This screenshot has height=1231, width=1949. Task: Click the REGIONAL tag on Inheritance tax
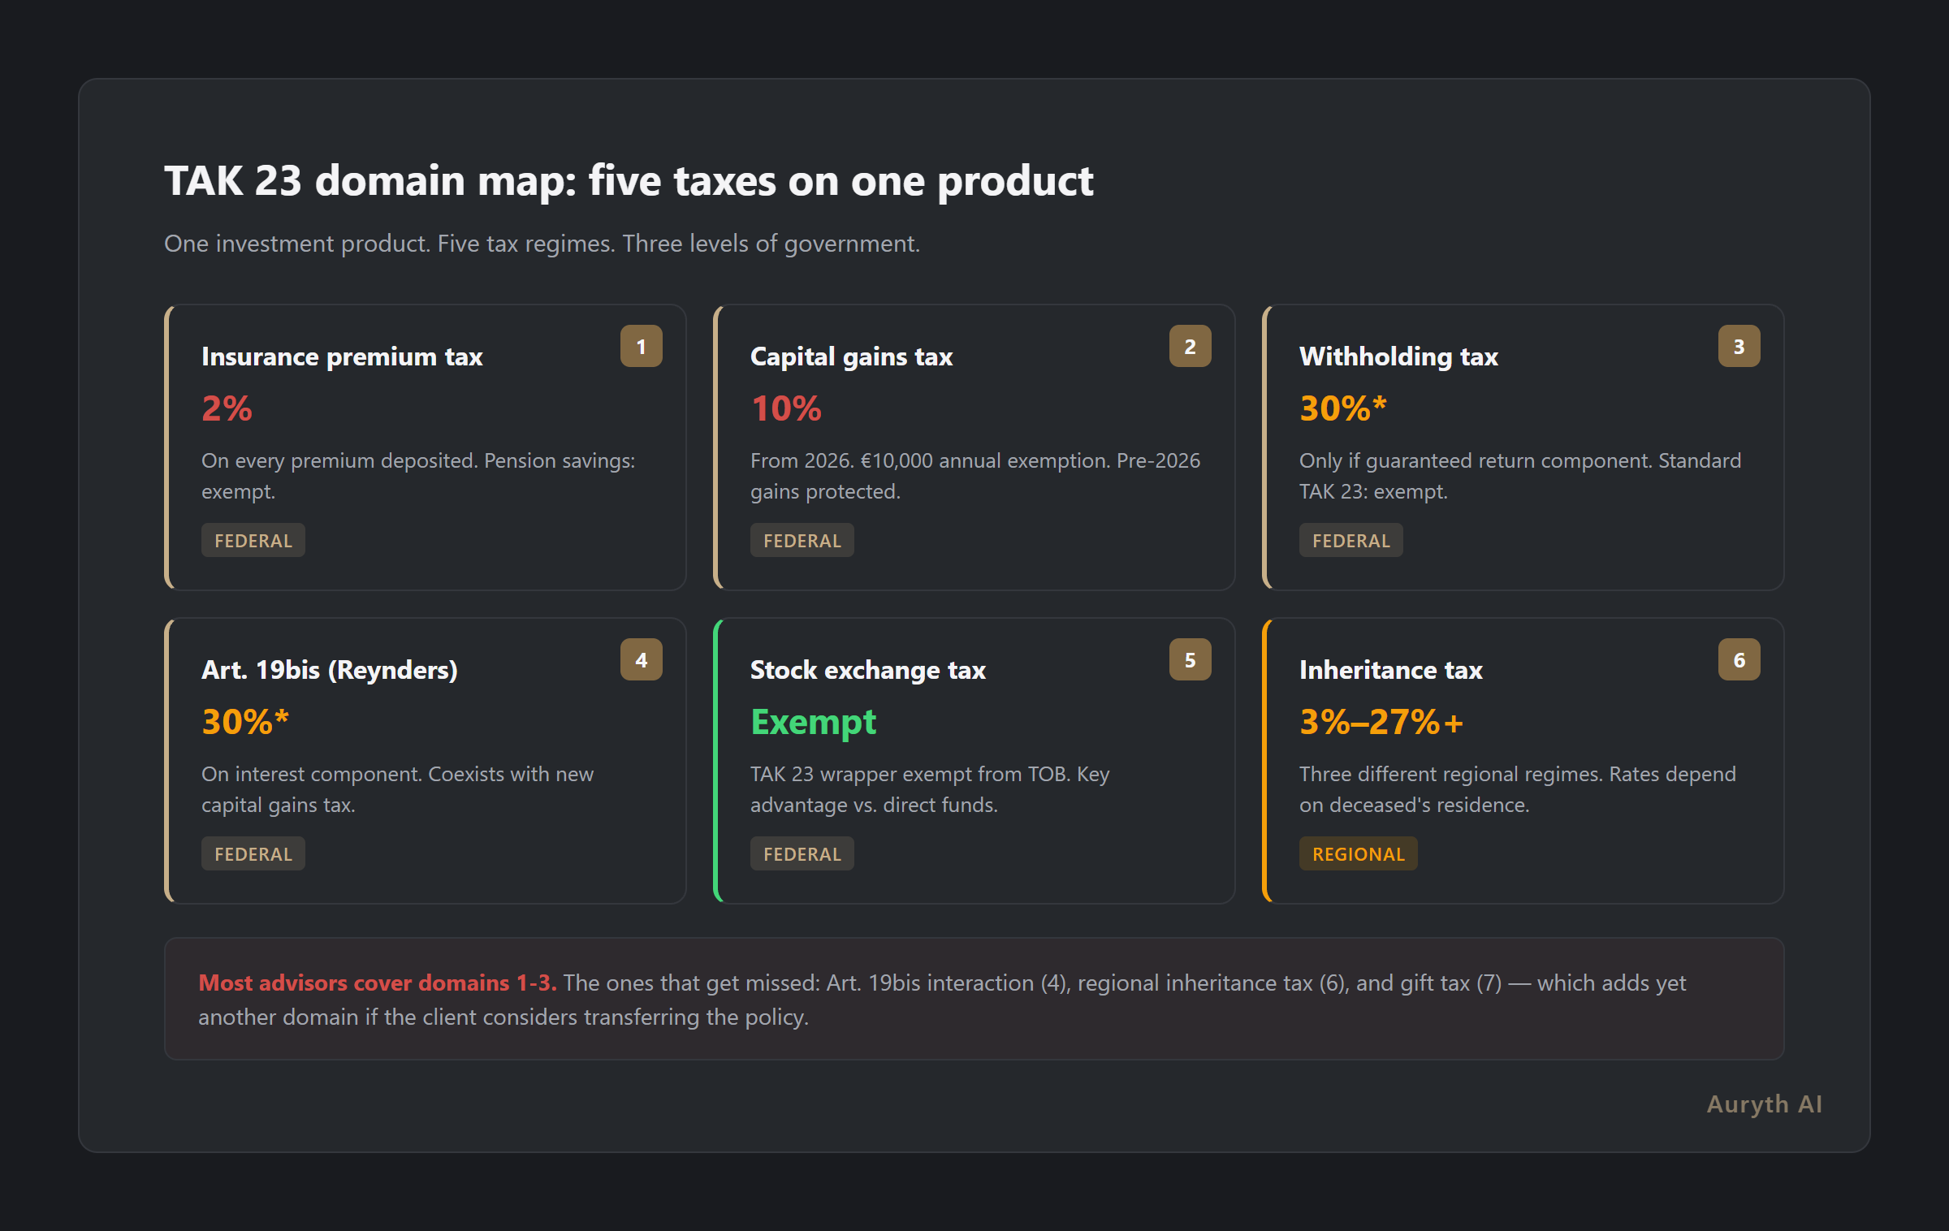click(x=1358, y=854)
